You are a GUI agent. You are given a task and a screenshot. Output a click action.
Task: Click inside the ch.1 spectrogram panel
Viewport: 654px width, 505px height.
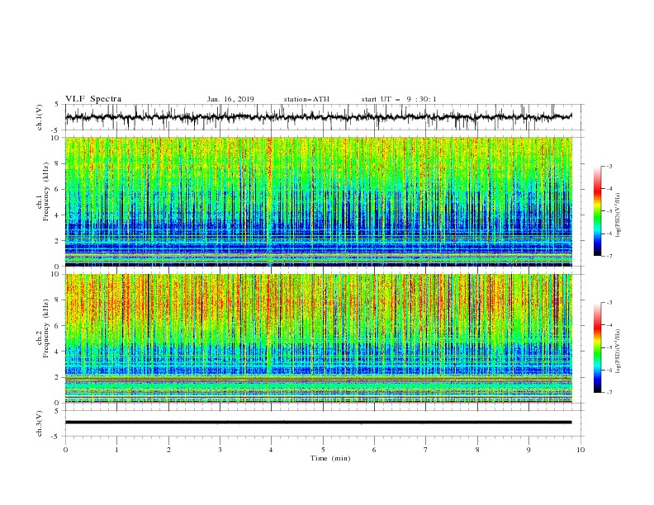pyautogui.click(x=319, y=201)
